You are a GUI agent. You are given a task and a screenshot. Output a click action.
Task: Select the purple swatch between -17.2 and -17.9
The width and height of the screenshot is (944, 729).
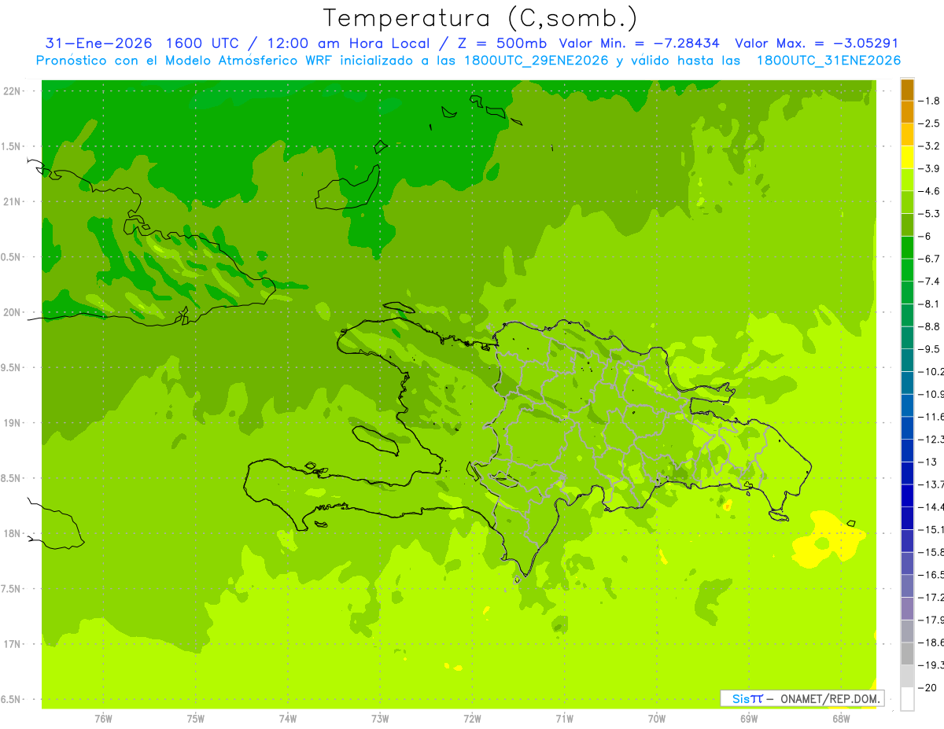(x=907, y=608)
